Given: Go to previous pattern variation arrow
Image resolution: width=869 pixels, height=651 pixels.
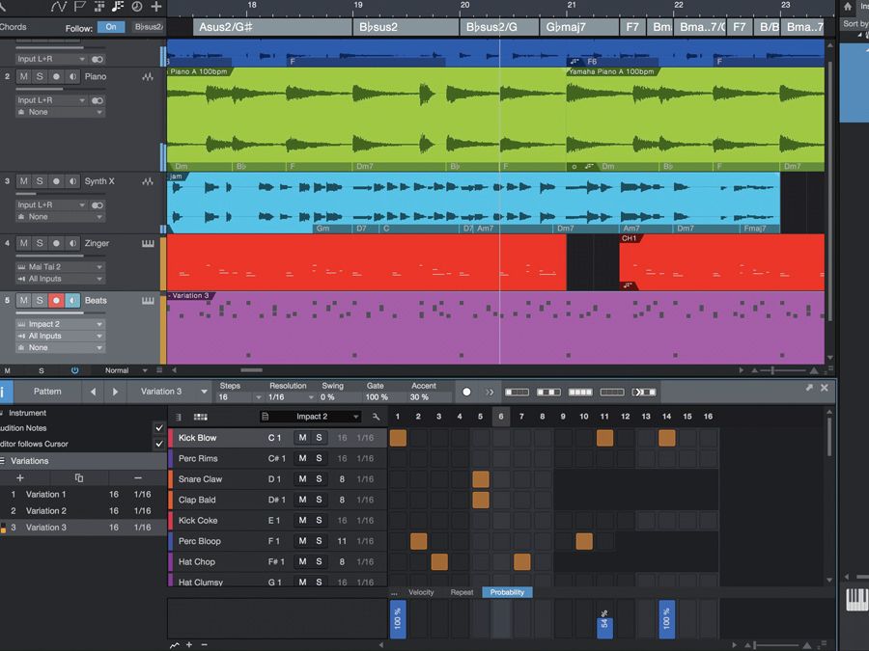Looking at the screenshot, I should pyautogui.click(x=93, y=392).
